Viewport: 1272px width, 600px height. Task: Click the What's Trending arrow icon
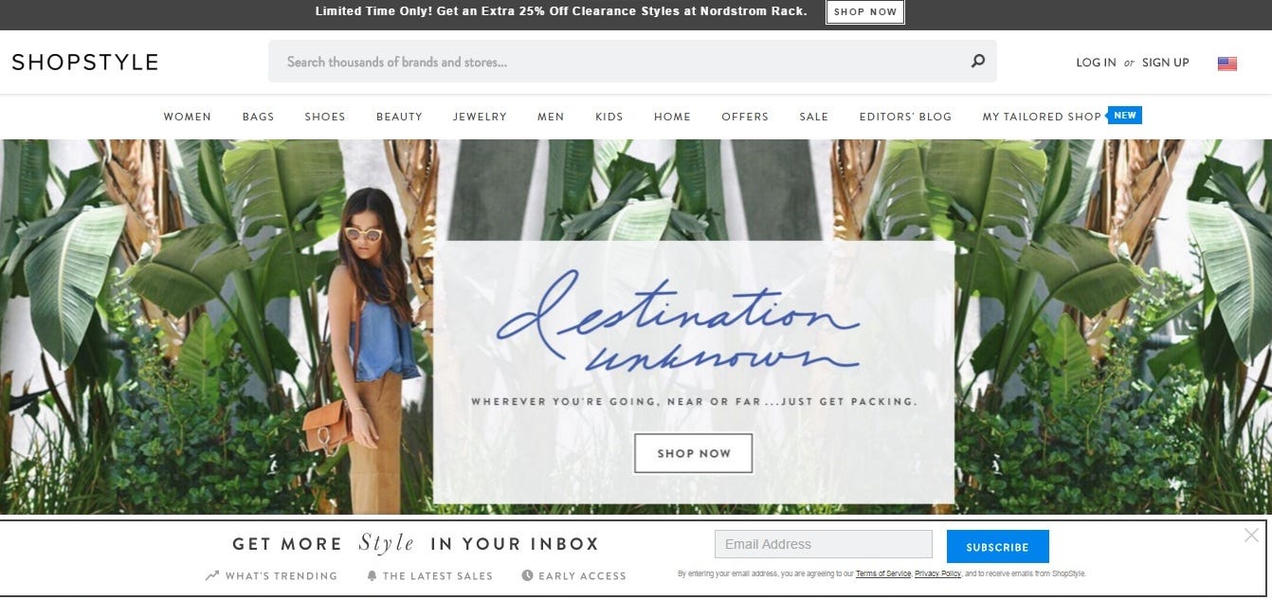[x=212, y=575]
